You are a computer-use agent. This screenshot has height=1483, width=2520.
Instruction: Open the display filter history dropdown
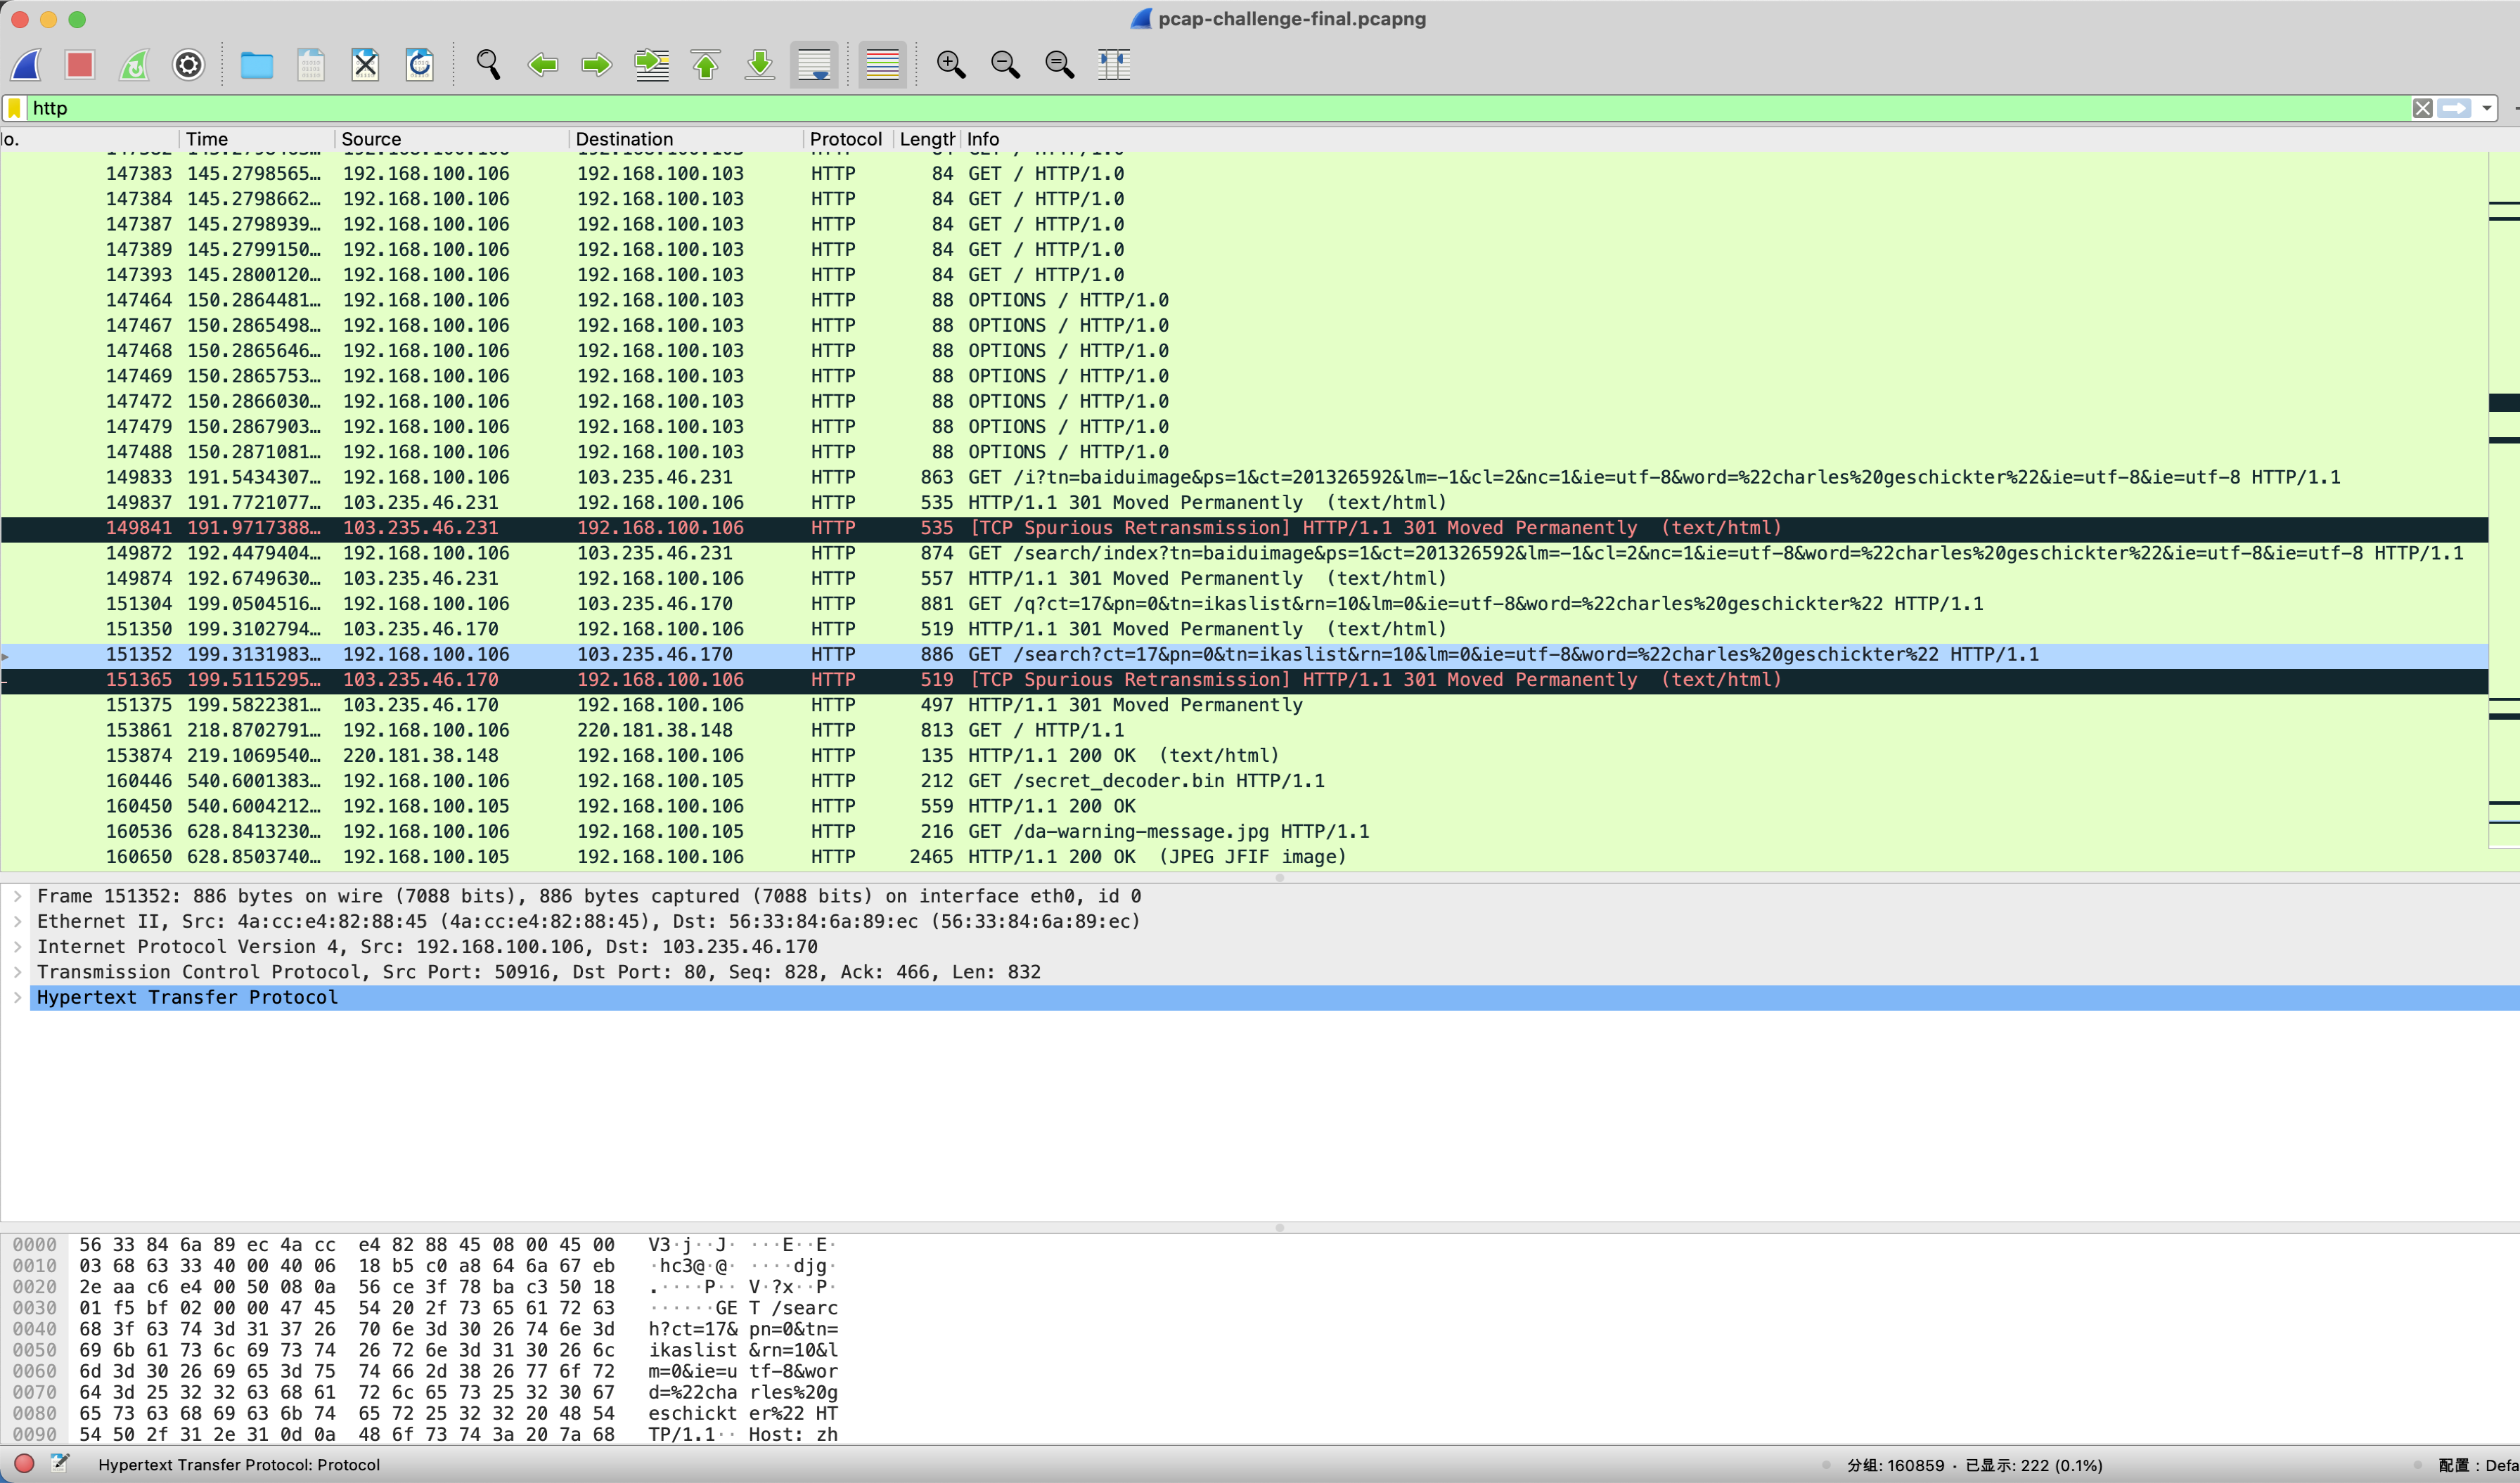coord(2486,108)
